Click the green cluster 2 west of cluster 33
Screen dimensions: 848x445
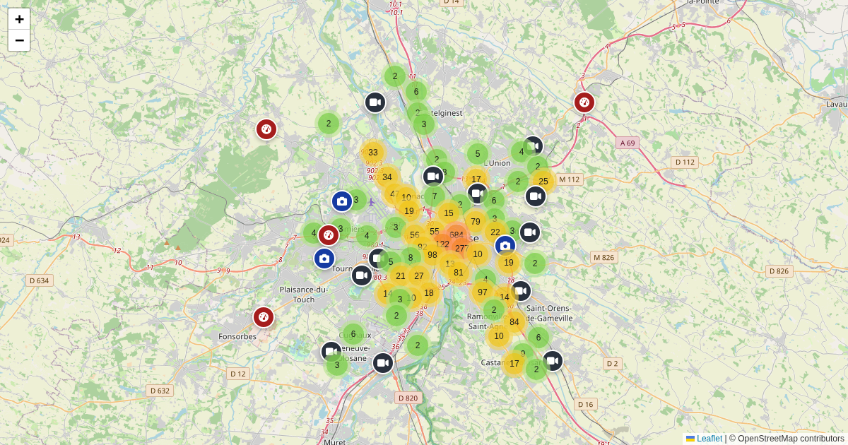pos(329,124)
